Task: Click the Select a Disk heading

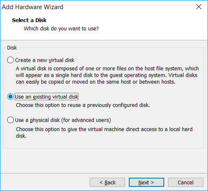Action: pos(29,20)
